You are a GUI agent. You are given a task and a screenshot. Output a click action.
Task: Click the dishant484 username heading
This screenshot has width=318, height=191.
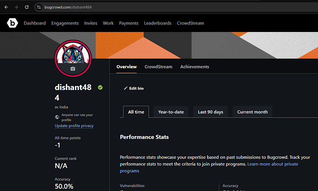pyautogui.click(x=73, y=92)
